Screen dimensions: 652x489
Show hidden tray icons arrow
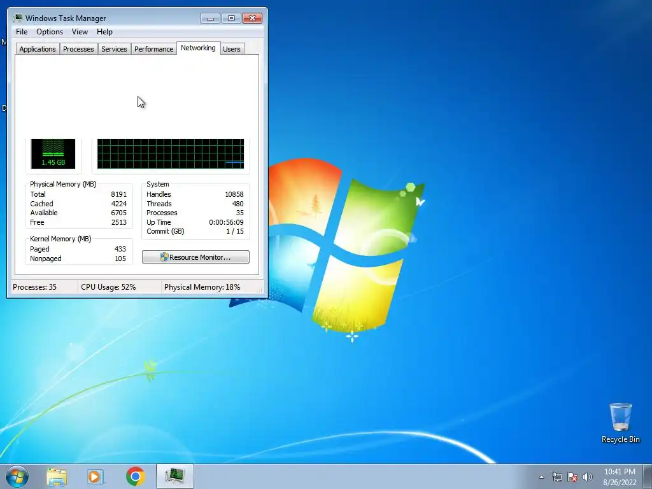pyautogui.click(x=541, y=477)
